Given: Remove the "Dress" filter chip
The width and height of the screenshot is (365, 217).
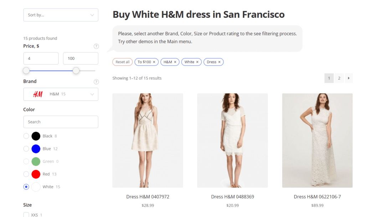Looking at the screenshot, I should (x=219, y=62).
